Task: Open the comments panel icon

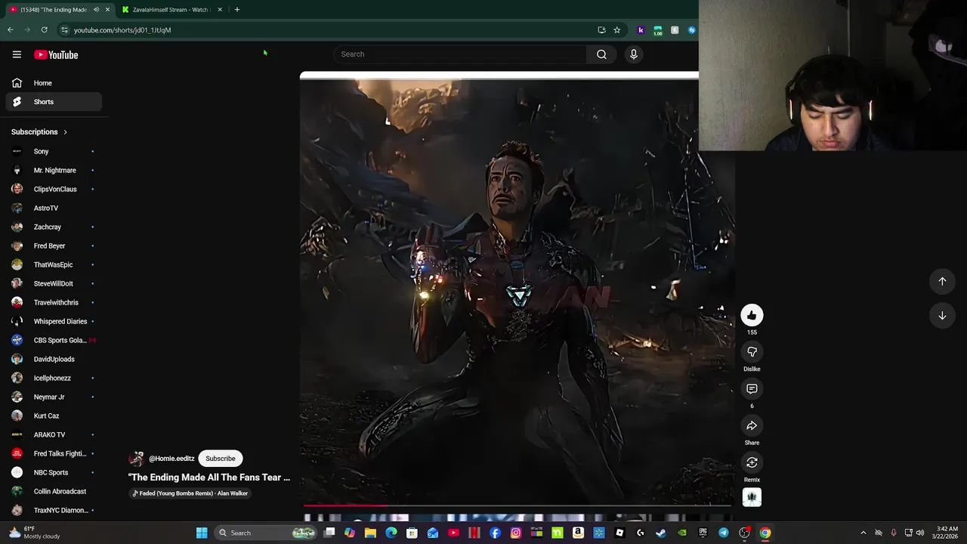Action: [x=752, y=389]
